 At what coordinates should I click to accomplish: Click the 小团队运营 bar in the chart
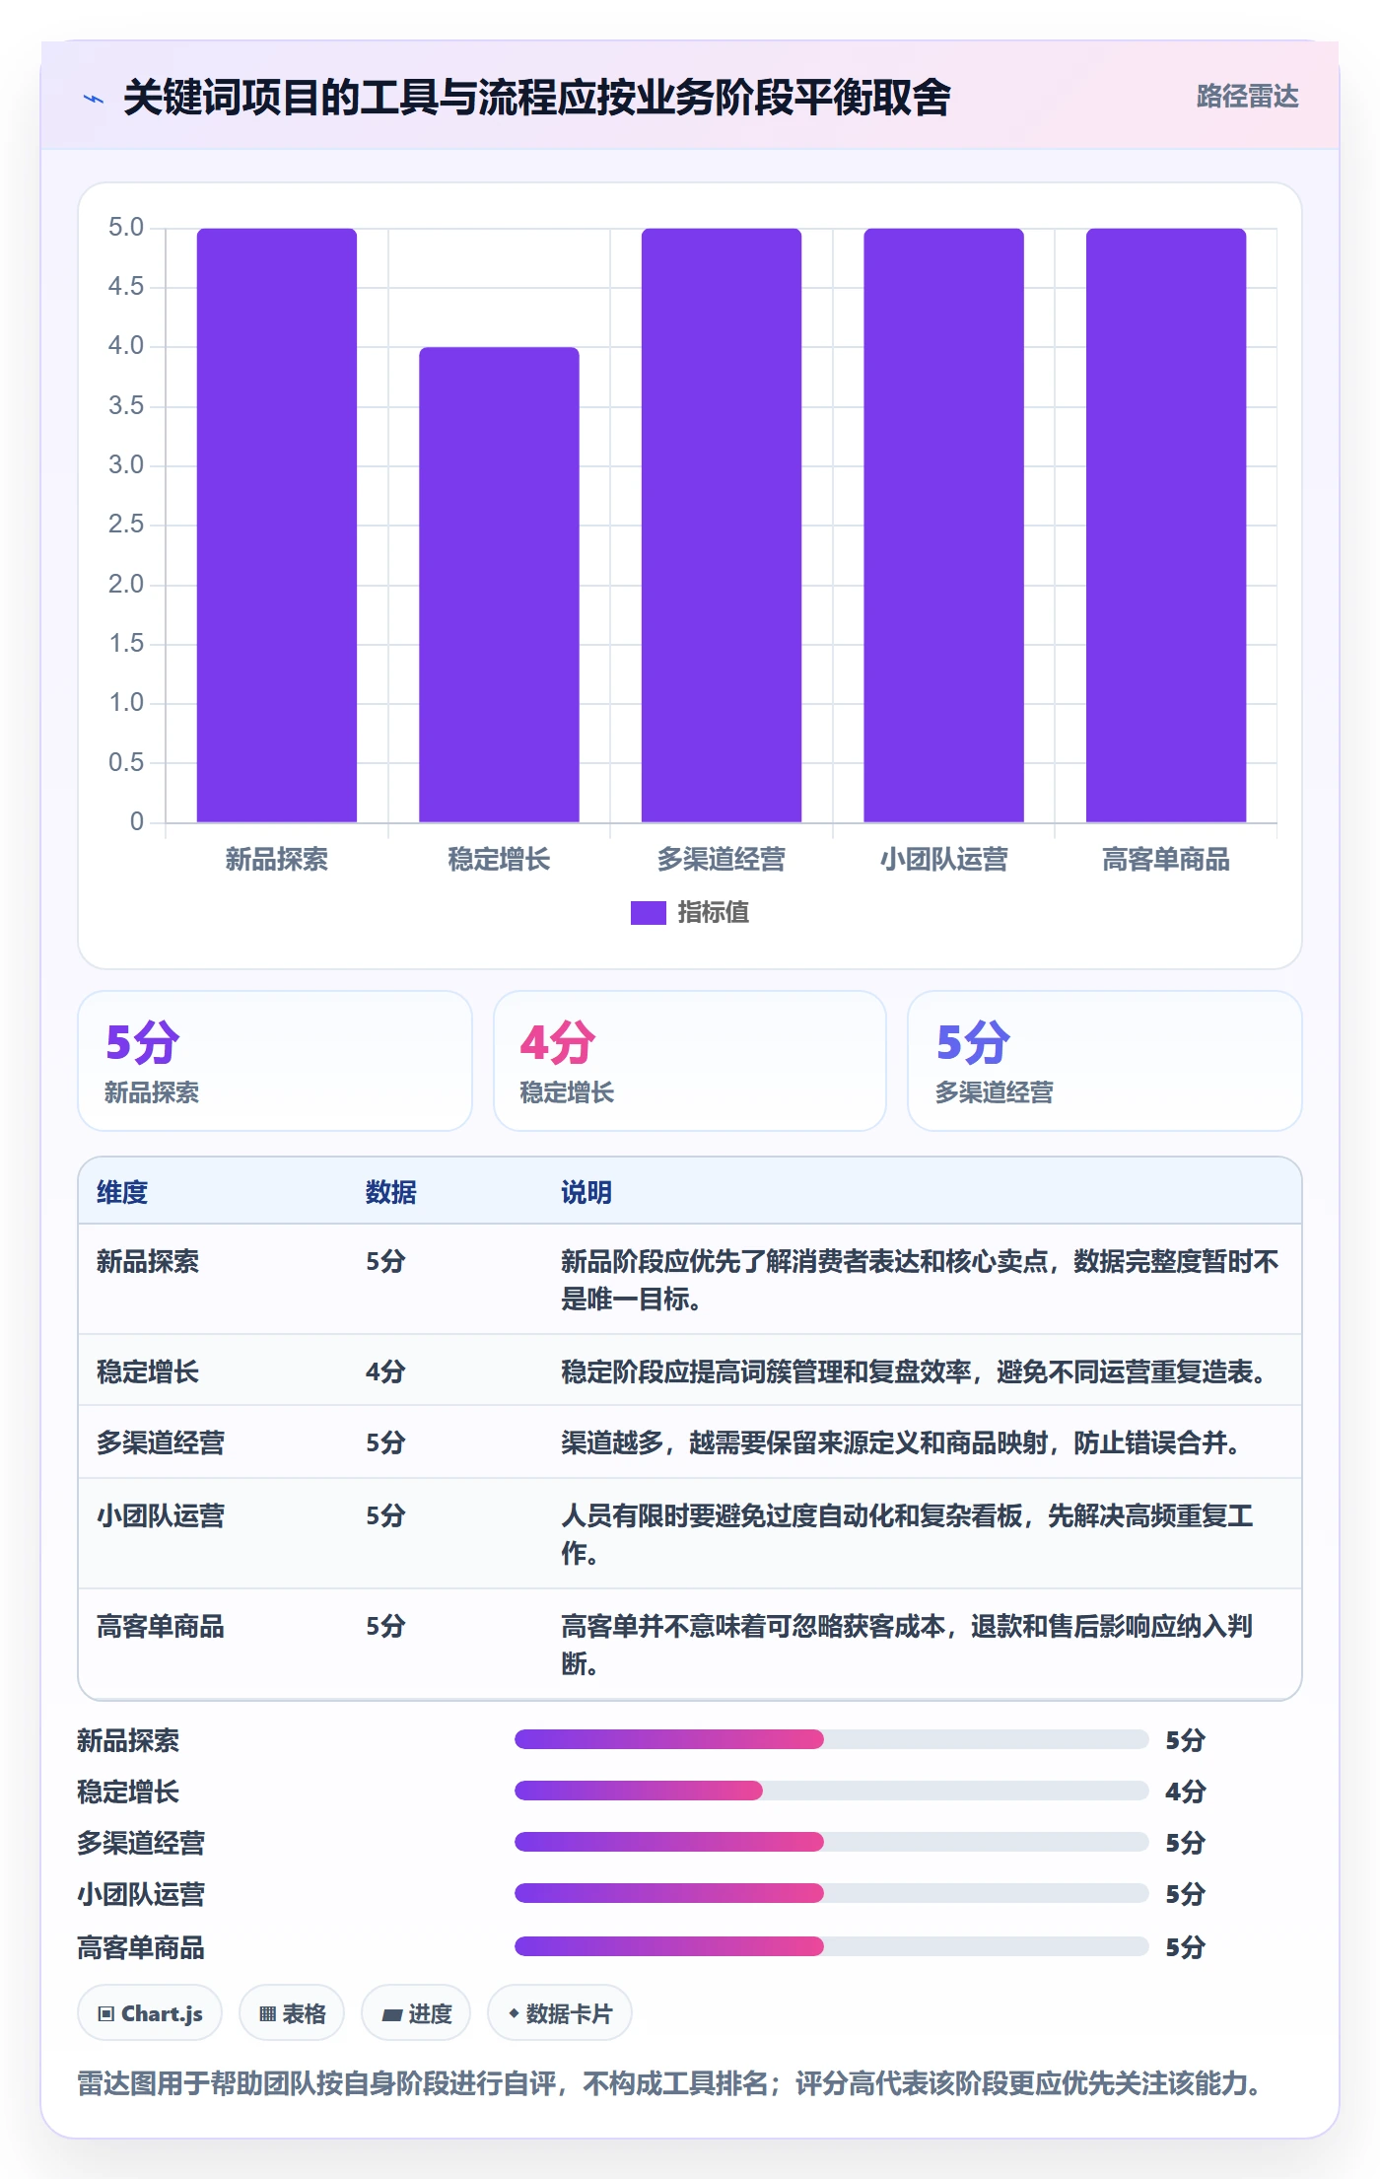pyautogui.click(x=943, y=526)
